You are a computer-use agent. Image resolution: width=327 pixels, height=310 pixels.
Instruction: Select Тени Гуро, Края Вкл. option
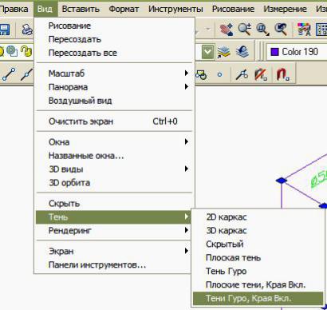258,299
